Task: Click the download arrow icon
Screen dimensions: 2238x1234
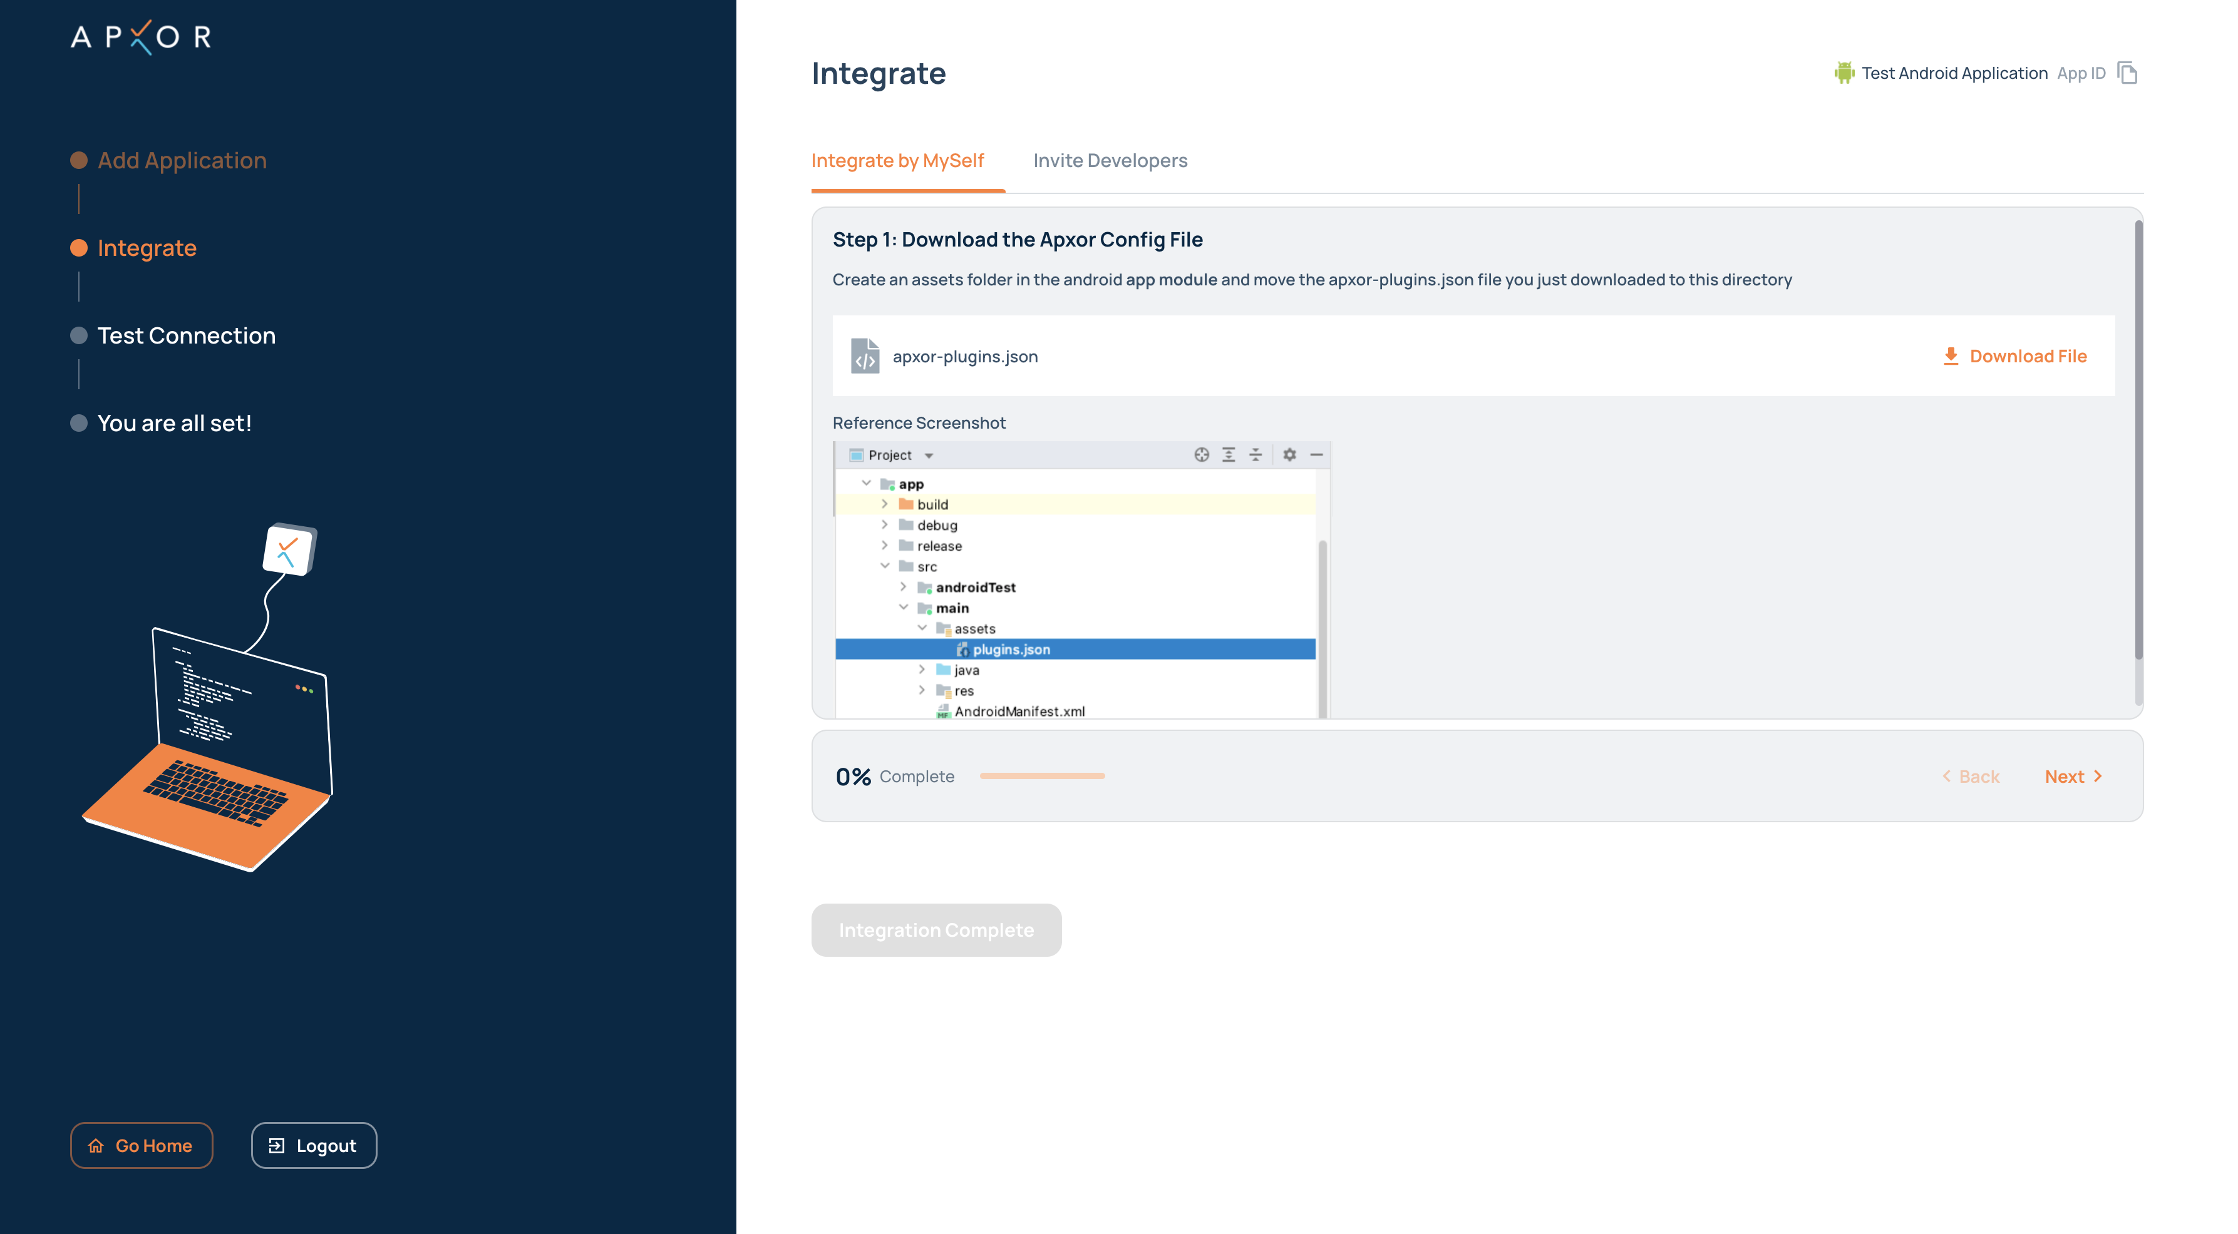Action: click(1951, 356)
